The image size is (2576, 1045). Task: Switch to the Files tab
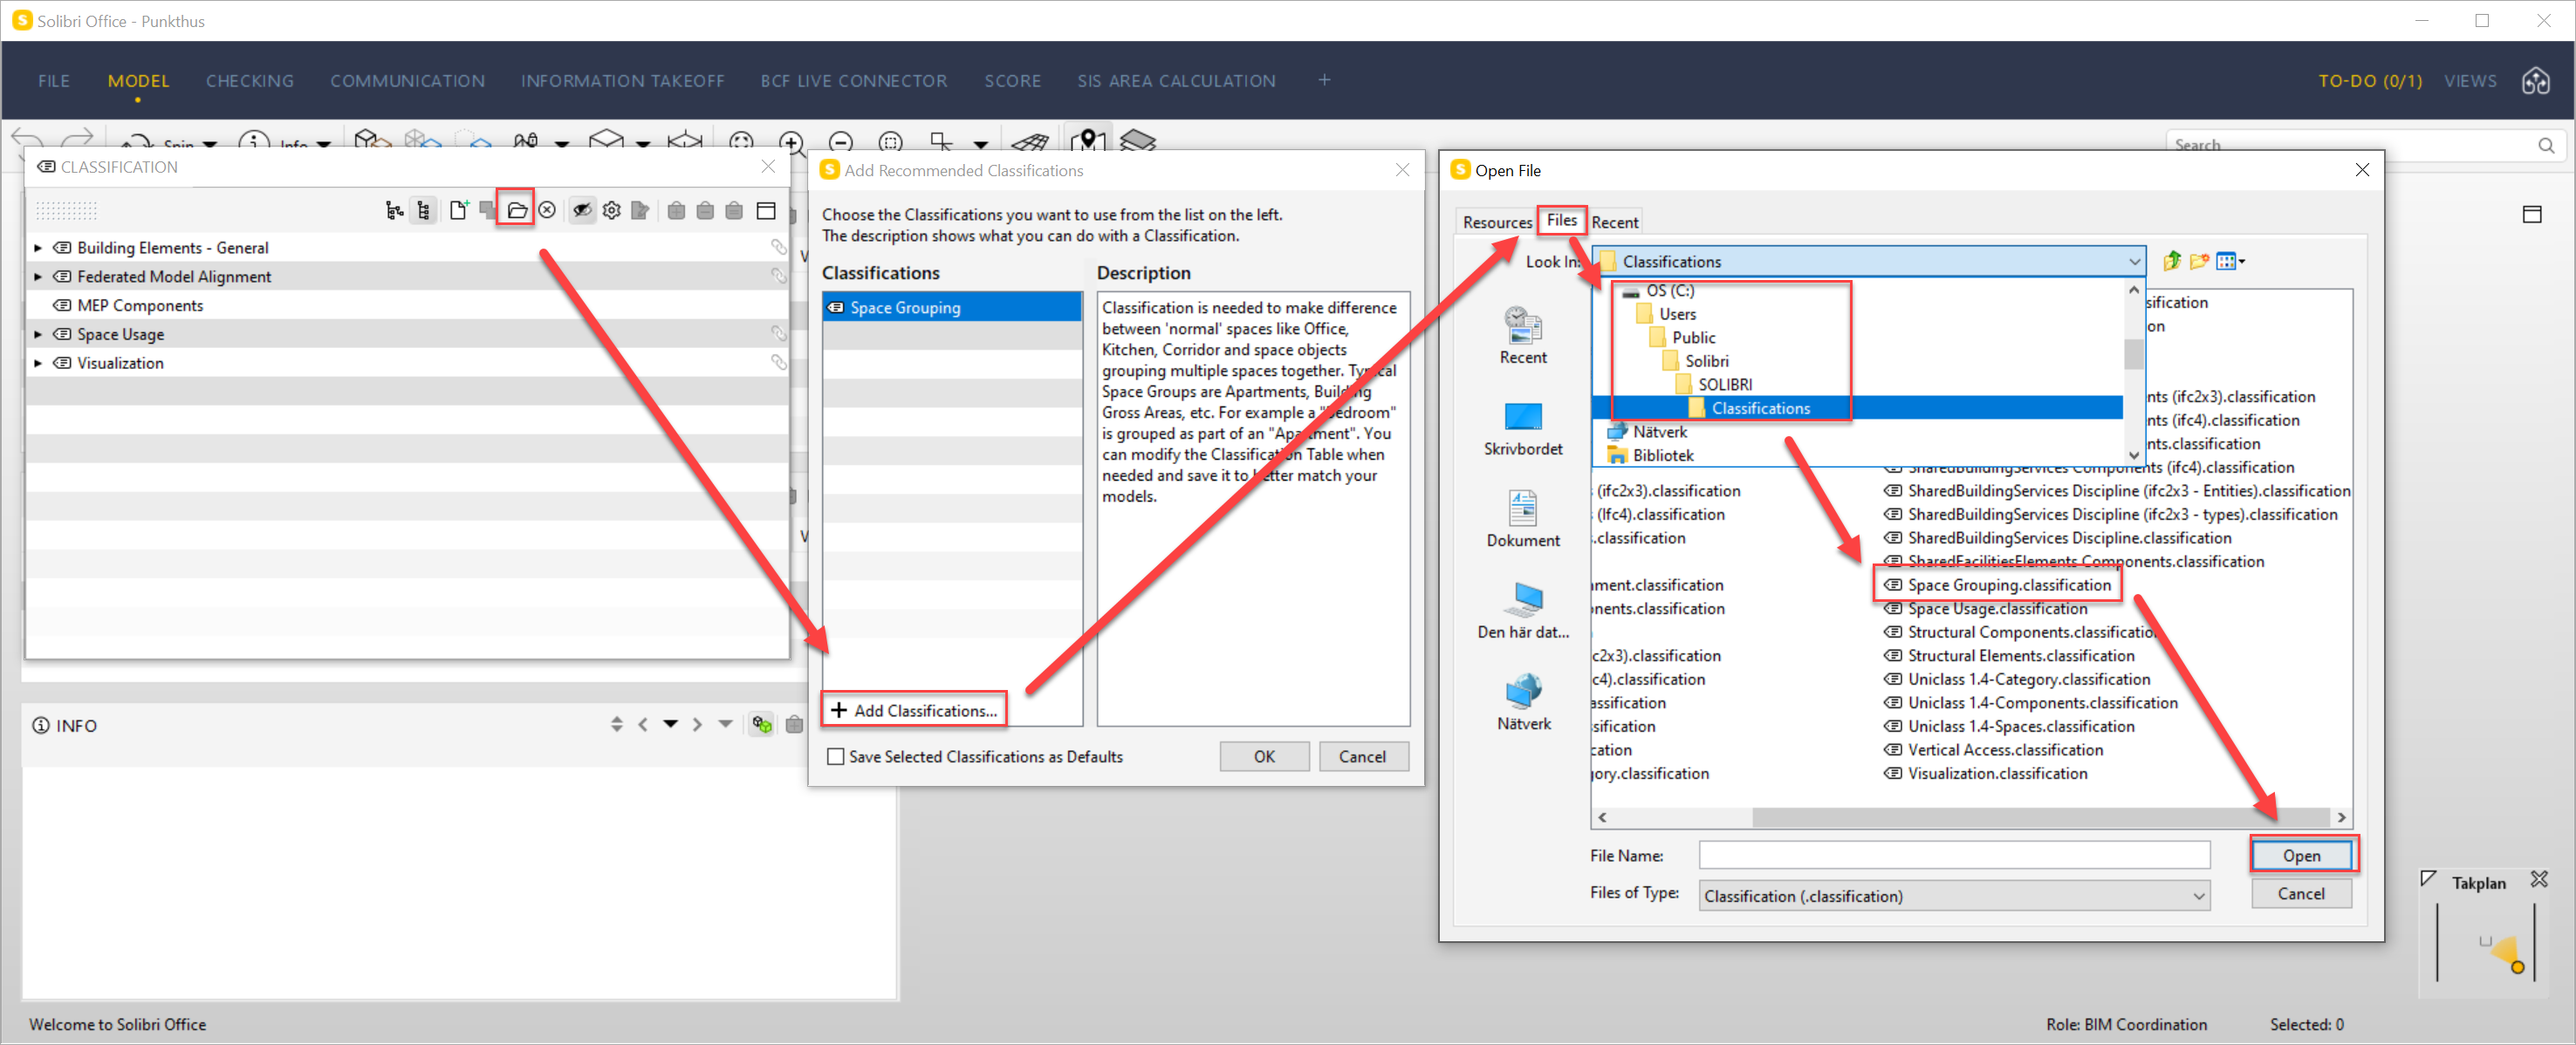(x=1561, y=220)
